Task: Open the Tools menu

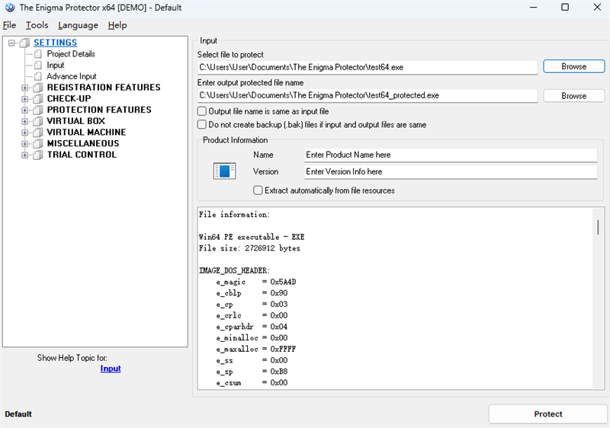Action: tap(37, 25)
